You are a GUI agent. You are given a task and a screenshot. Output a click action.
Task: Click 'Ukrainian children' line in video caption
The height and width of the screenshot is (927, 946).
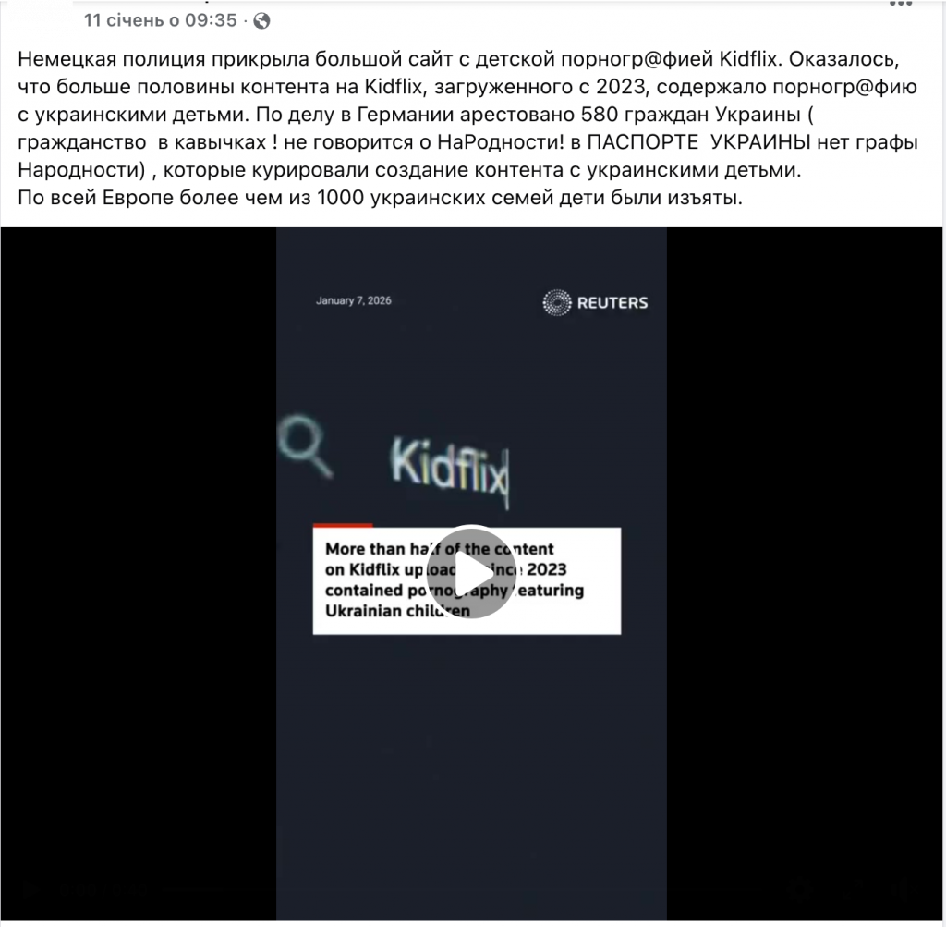(x=397, y=611)
